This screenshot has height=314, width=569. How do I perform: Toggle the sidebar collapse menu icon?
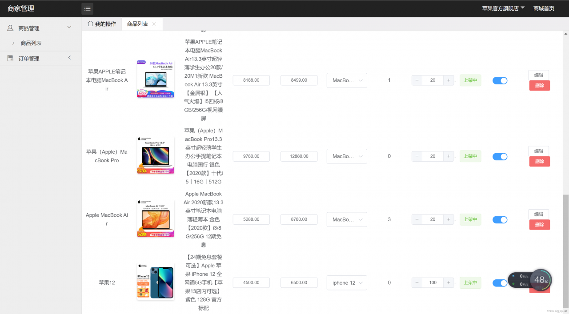click(87, 8)
